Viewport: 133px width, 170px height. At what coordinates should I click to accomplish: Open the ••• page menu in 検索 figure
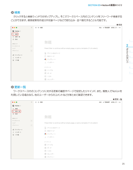point(119,28)
